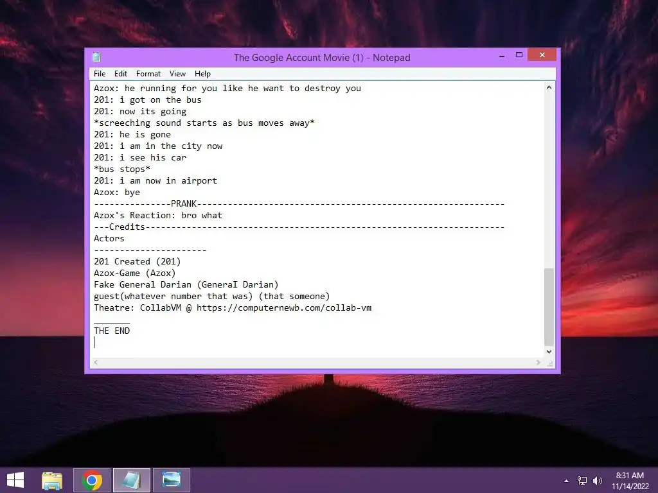Click the 'guest(whatever number that was)' line
The width and height of the screenshot is (658, 493).
coord(211,296)
